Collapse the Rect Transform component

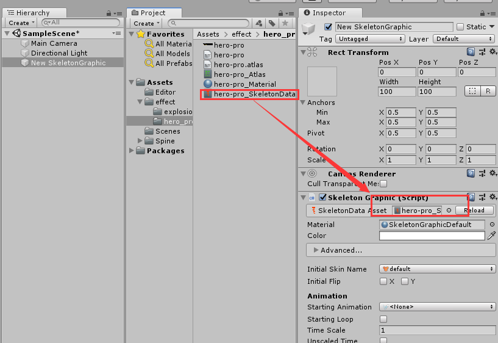303,52
